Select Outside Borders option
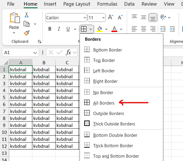Image resolution: width=183 pixels, height=161 pixels. [121, 113]
